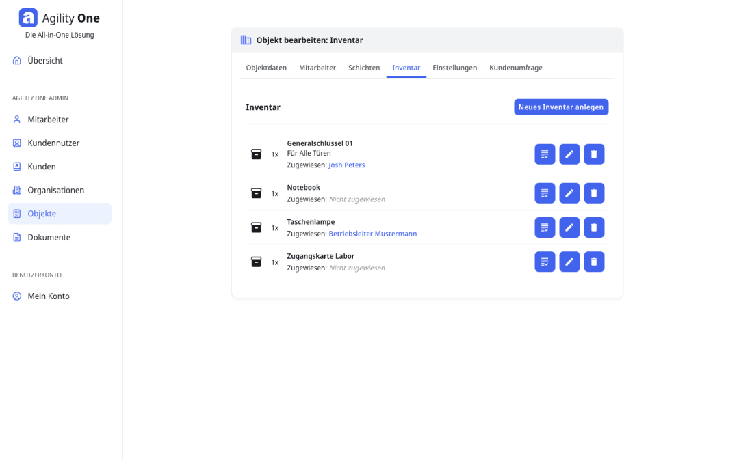Click Neues Inventar anlegen button
The image size is (739, 461).
(561, 107)
